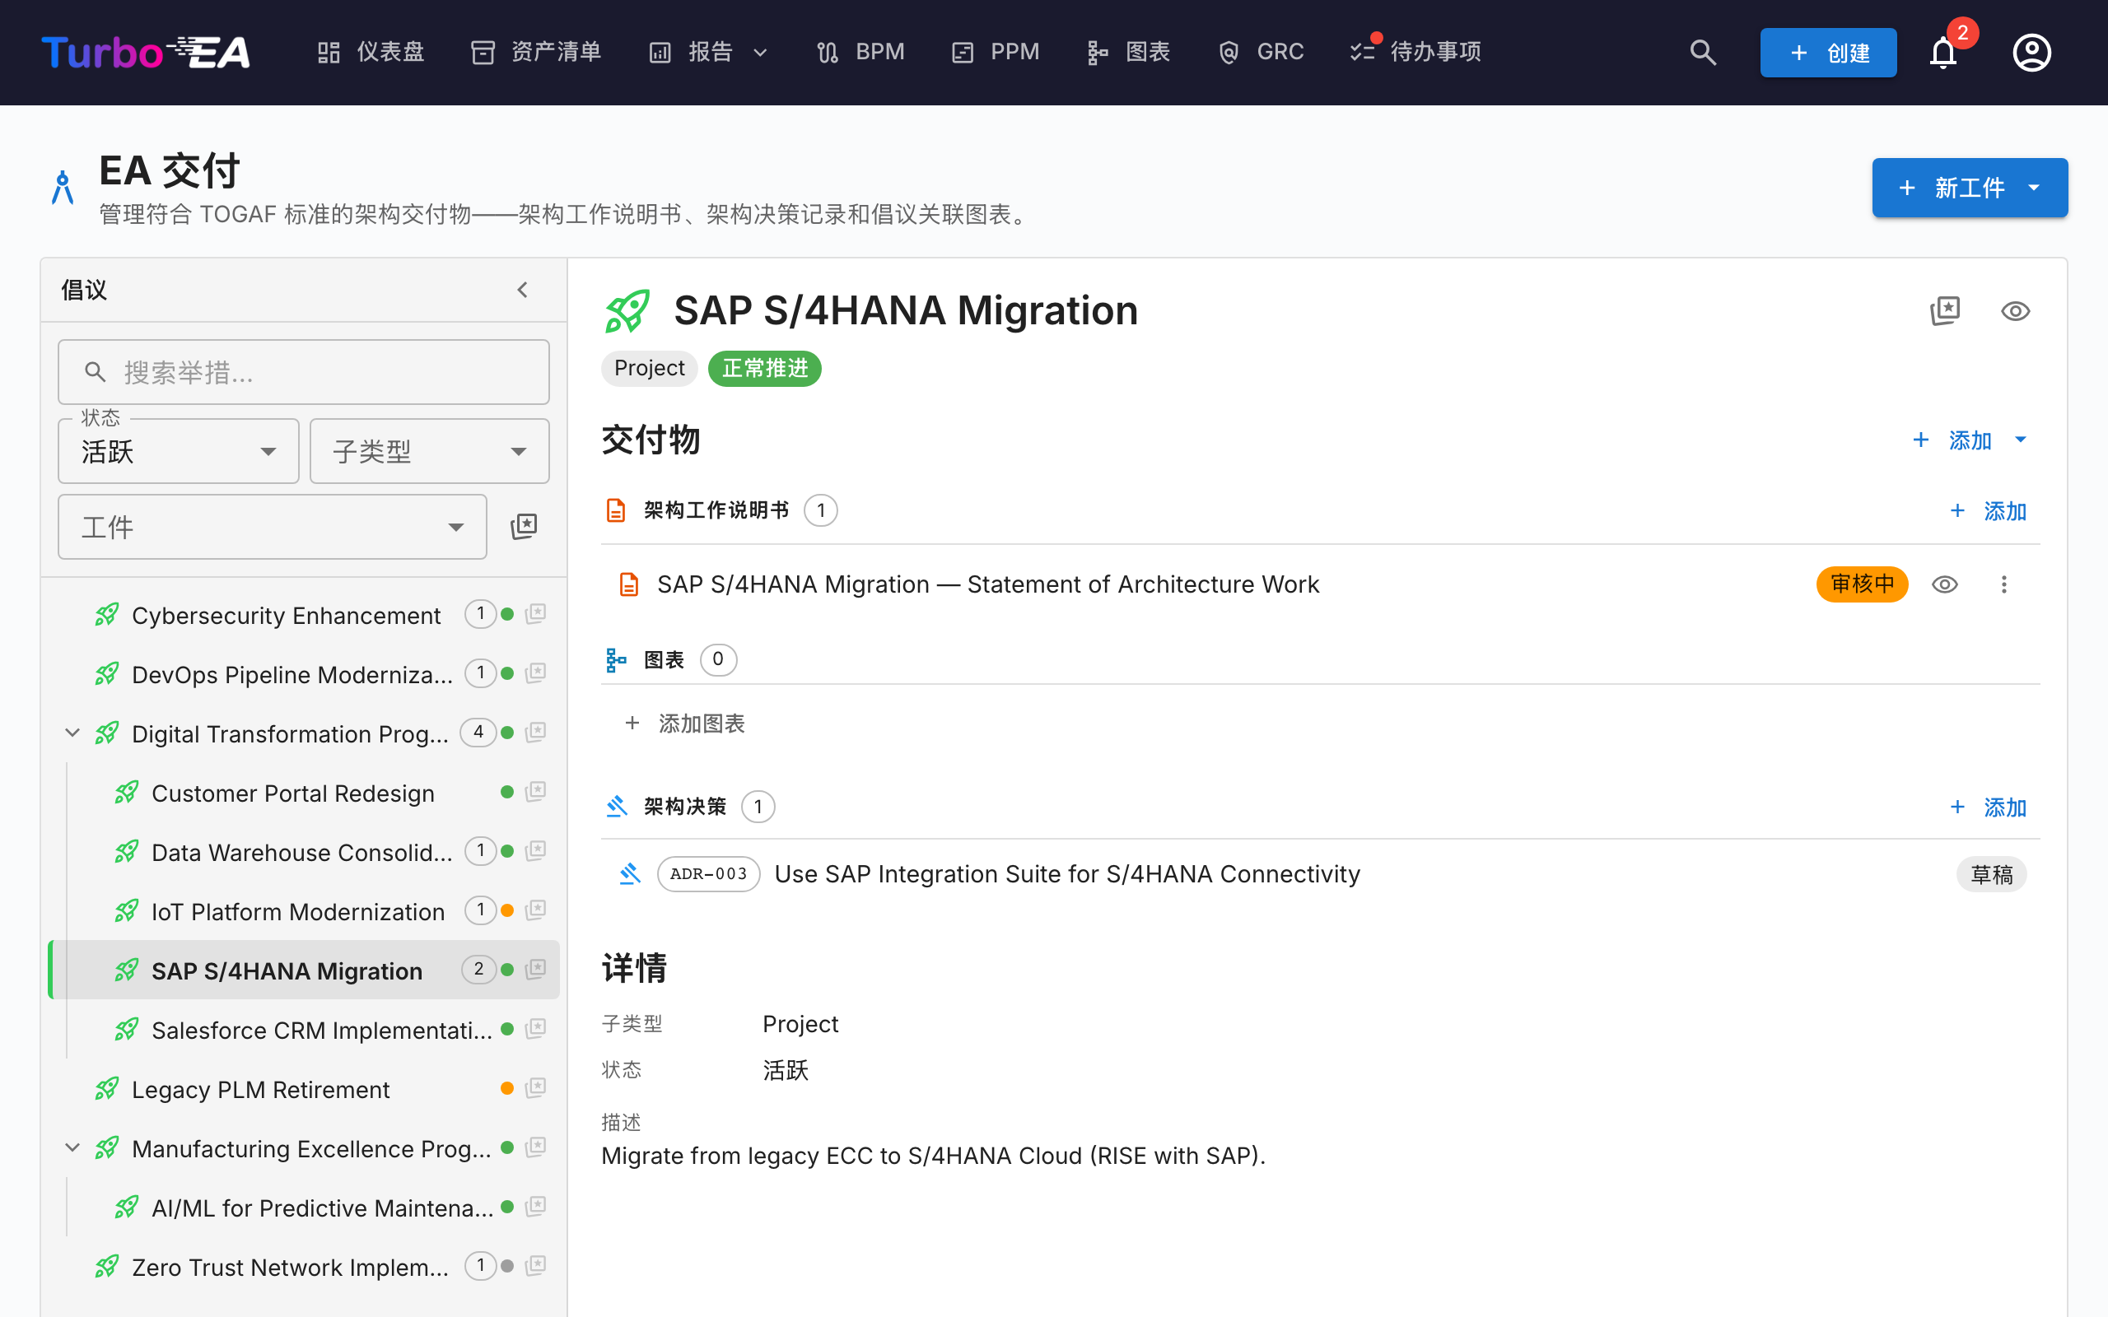The width and height of the screenshot is (2108, 1317).
Task: Click favorite icon on Legacy PLM Retirement row
Action: 536,1088
